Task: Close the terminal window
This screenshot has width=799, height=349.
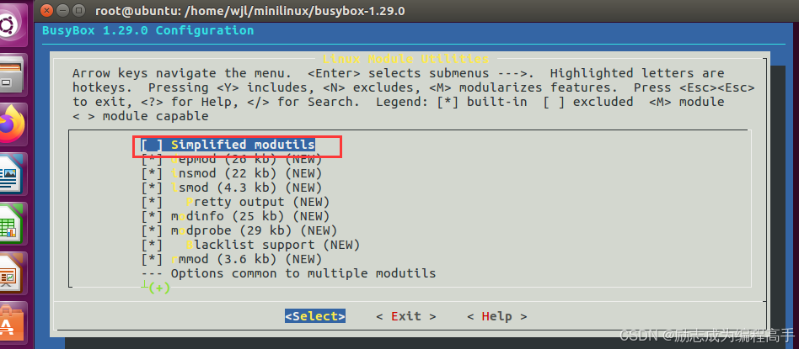Action: [46, 10]
